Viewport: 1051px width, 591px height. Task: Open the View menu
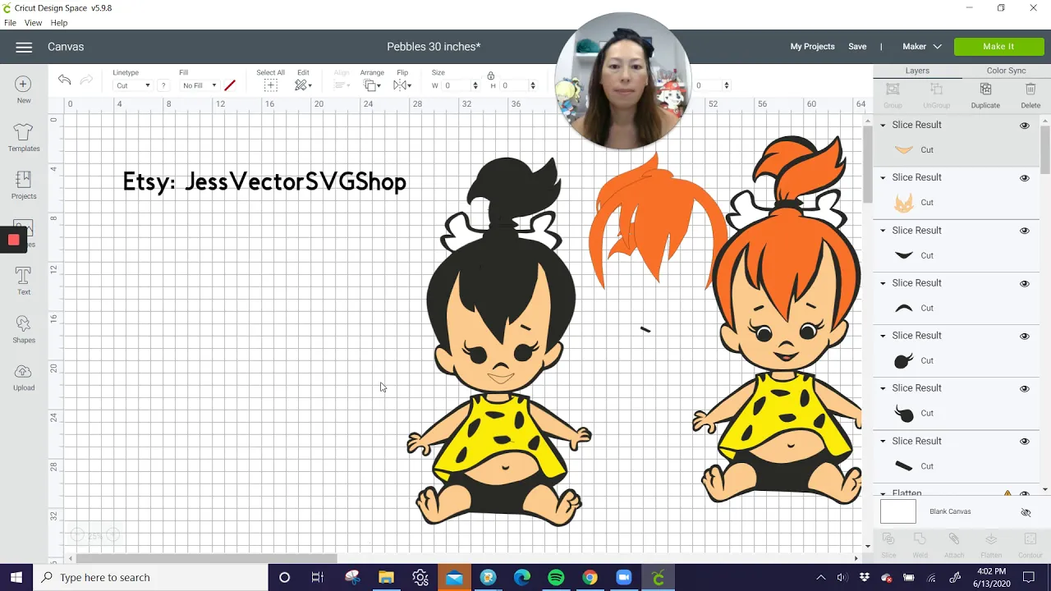33,23
